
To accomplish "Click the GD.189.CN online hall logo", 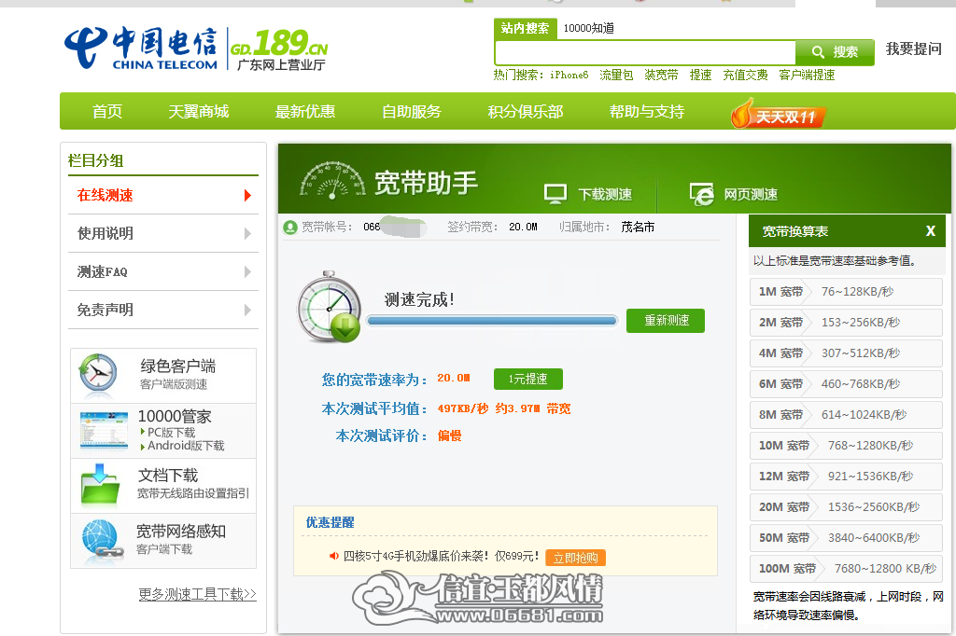I will click(279, 49).
